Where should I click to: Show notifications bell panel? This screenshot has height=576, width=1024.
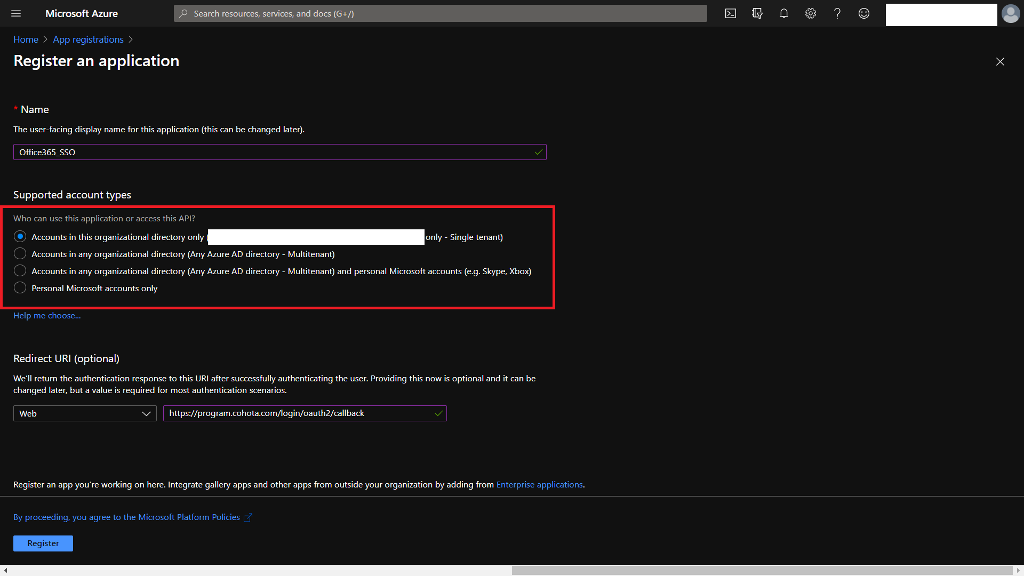coord(784,13)
